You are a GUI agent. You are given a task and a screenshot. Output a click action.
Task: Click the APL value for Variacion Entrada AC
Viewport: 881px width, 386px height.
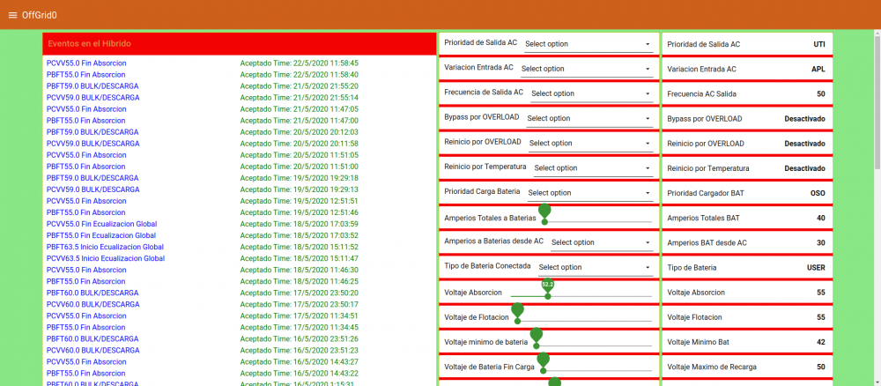[818, 69]
